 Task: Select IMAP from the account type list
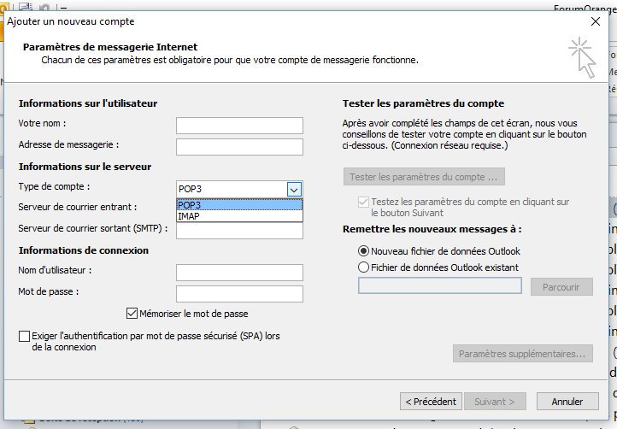coord(239,216)
